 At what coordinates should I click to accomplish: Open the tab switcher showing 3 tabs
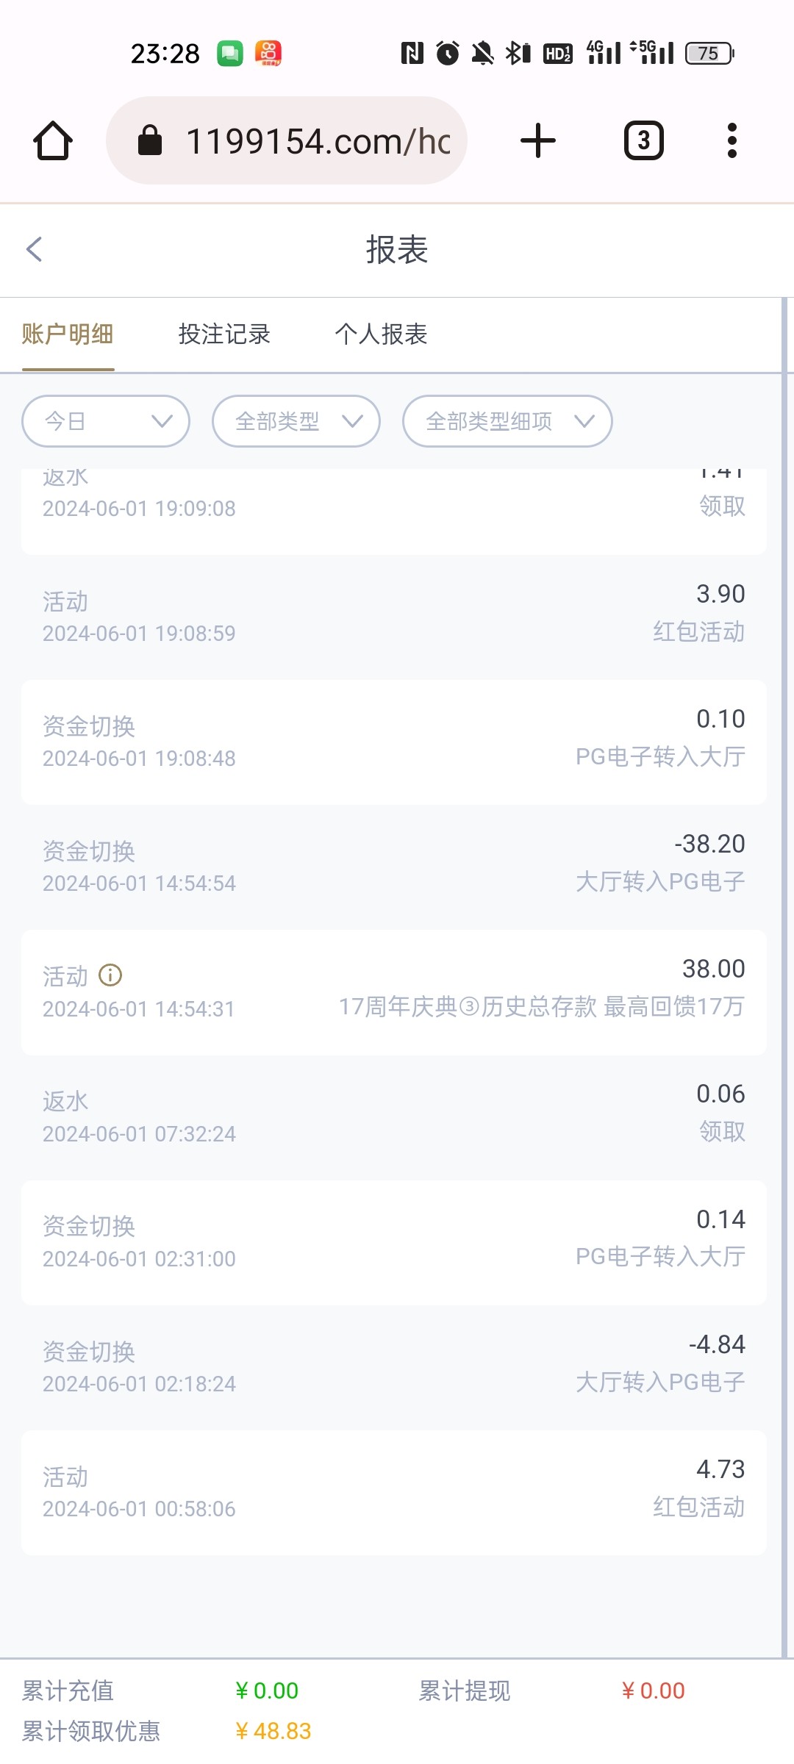(x=643, y=140)
